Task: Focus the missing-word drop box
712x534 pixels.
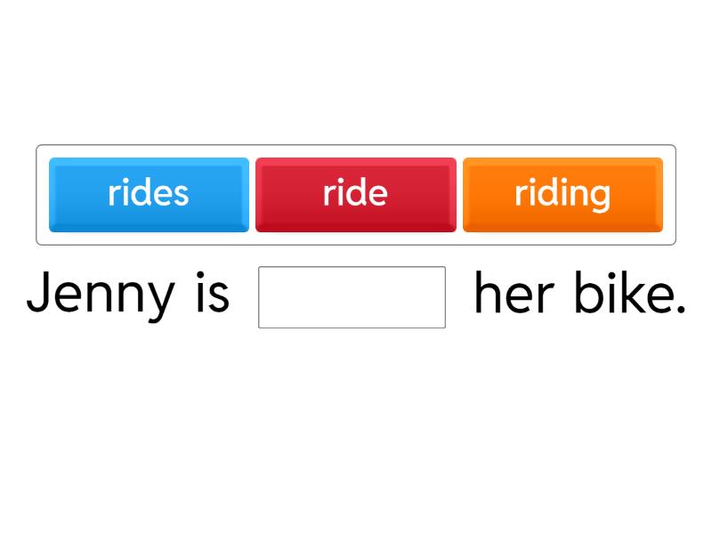Action: [x=352, y=297]
